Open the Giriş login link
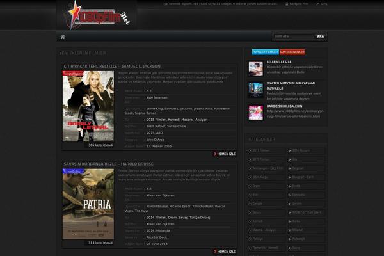This screenshot has width=384, height=256. 322,4
